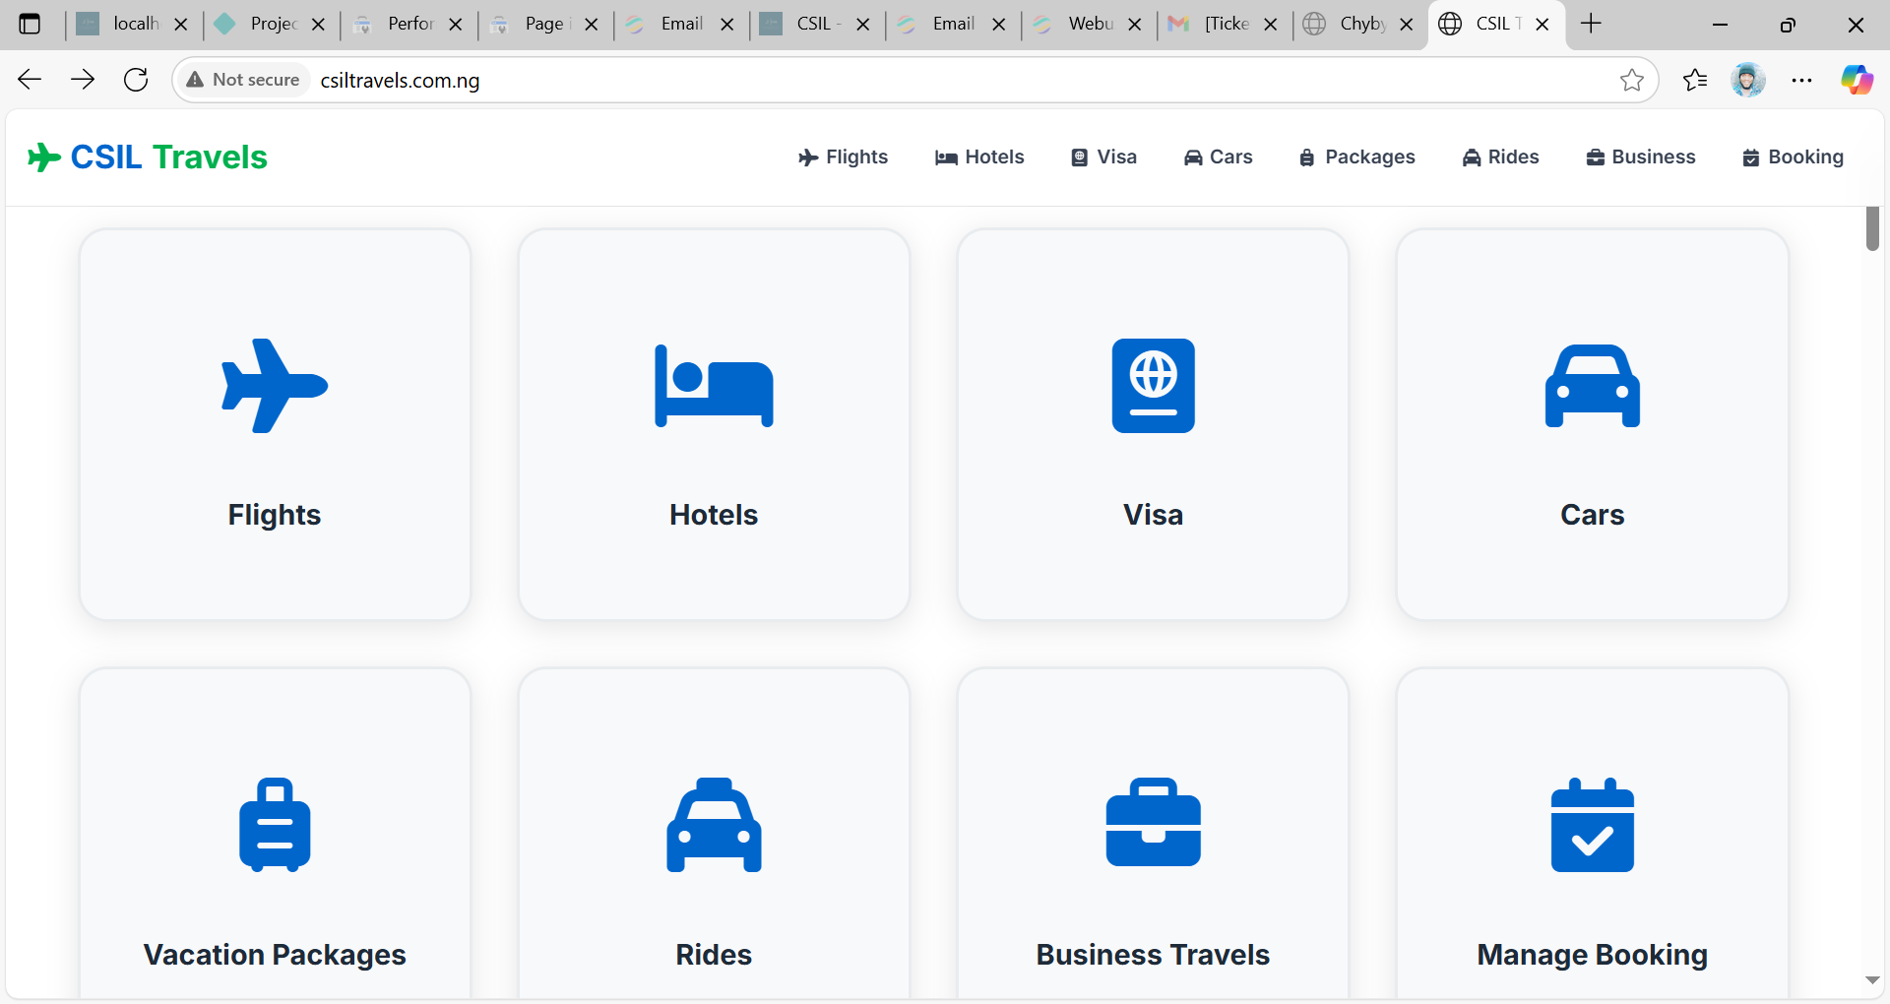The height and width of the screenshot is (1004, 1890).
Task: Select Business in the top navigation bar
Action: click(1641, 157)
